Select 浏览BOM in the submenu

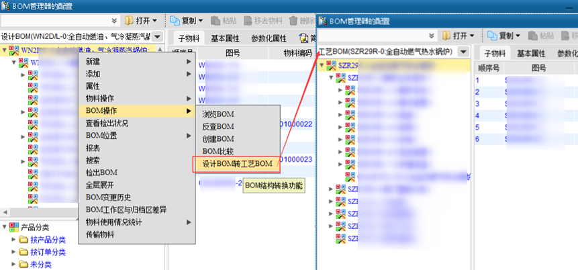point(238,114)
